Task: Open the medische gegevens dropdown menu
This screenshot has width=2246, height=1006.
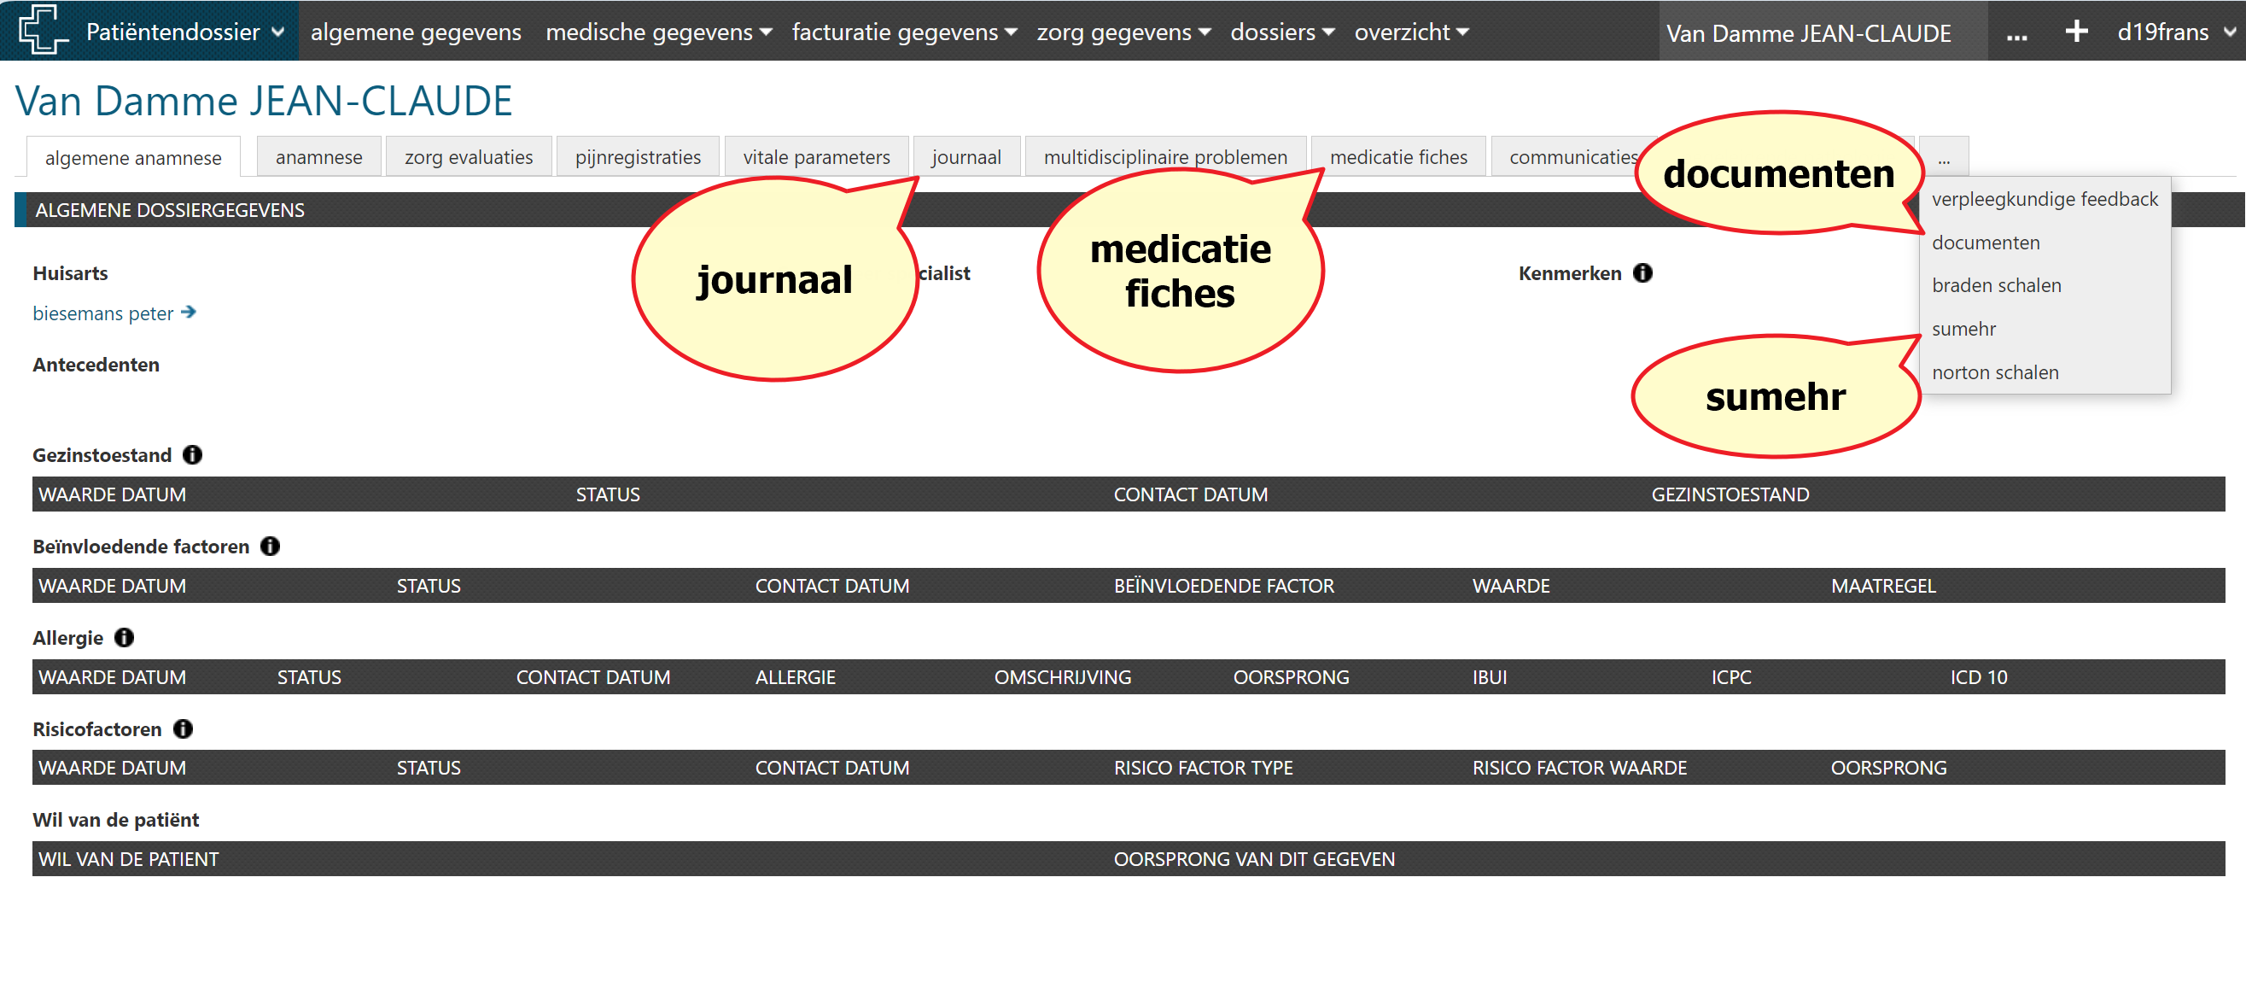Action: [658, 32]
